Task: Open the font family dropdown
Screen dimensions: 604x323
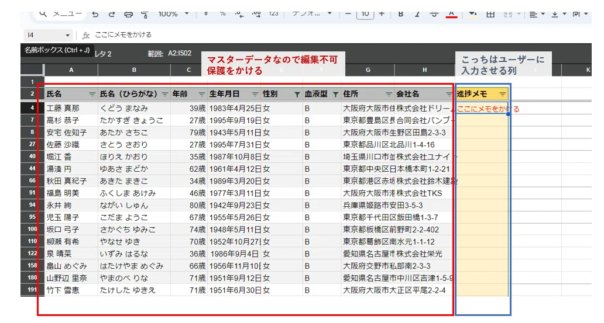Action: tap(311, 14)
